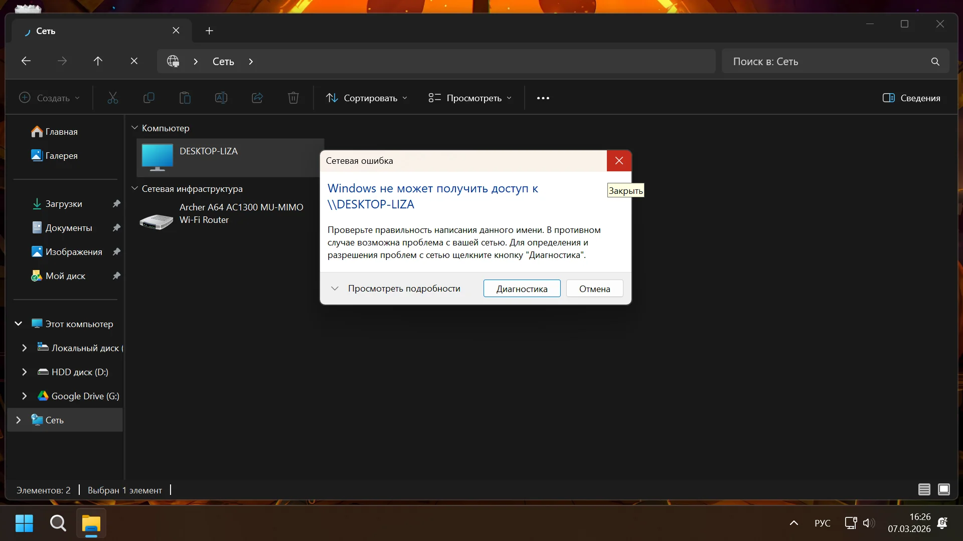Expand Просмотреть подробности in the dialog
Screen dimensions: 963x541
[396, 289]
